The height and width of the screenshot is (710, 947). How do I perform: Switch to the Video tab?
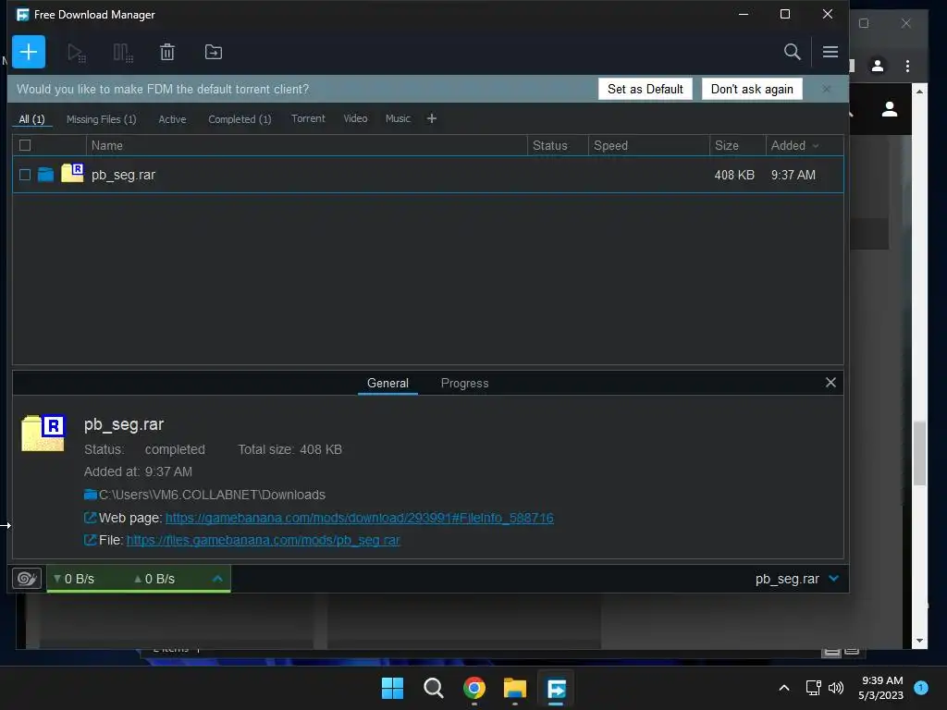coord(355,118)
